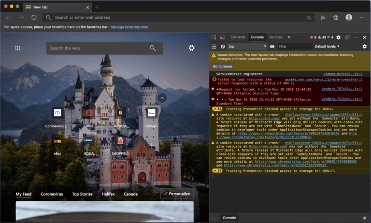
Task: Select the Coronavirus feed tab
Action: pyautogui.click(x=52, y=194)
